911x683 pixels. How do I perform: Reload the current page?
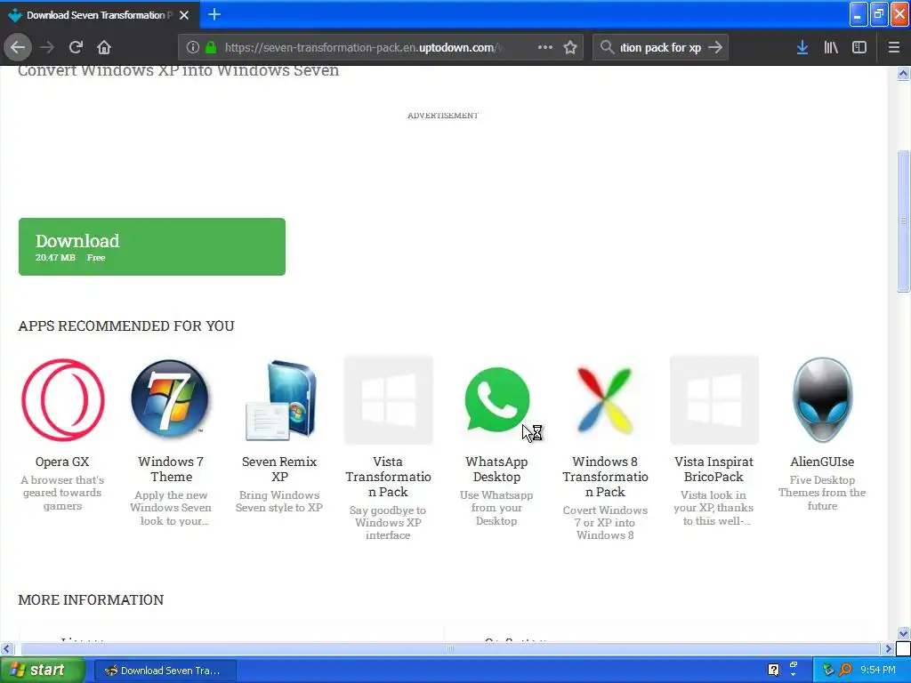pyautogui.click(x=76, y=48)
